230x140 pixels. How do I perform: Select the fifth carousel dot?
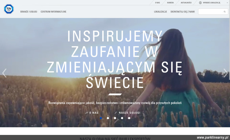pos(129,118)
